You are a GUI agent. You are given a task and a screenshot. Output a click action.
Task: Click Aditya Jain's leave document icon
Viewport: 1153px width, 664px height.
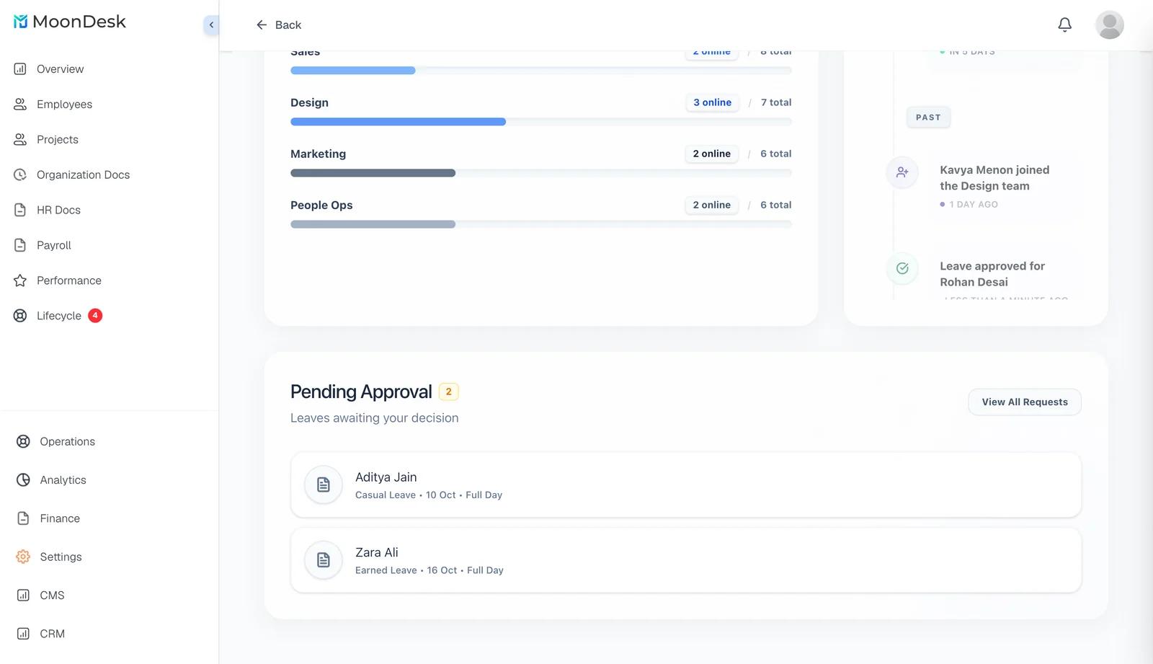(x=324, y=485)
